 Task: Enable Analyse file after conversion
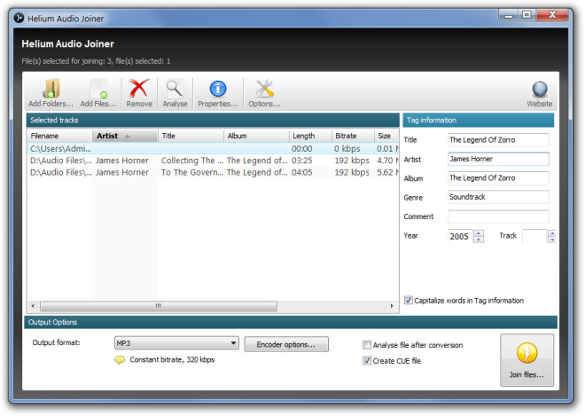tap(367, 345)
